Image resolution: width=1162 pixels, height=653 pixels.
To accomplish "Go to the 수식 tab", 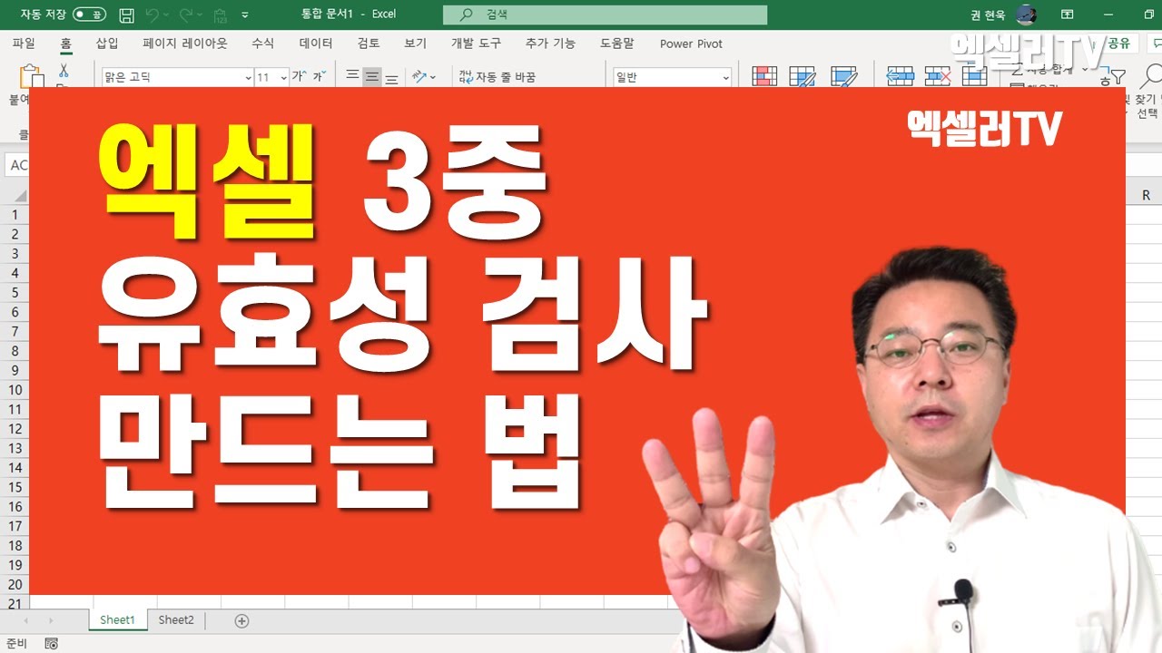I will pyautogui.click(x=263, y=44).
